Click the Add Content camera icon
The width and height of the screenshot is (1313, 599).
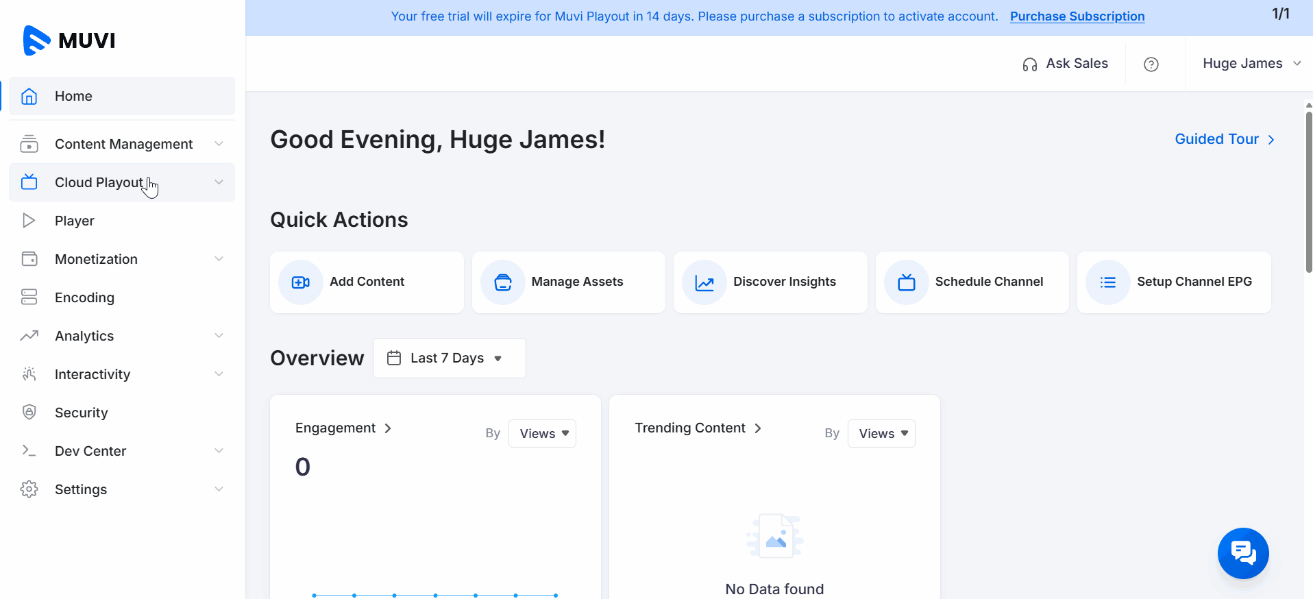click(x=301, y=282)
